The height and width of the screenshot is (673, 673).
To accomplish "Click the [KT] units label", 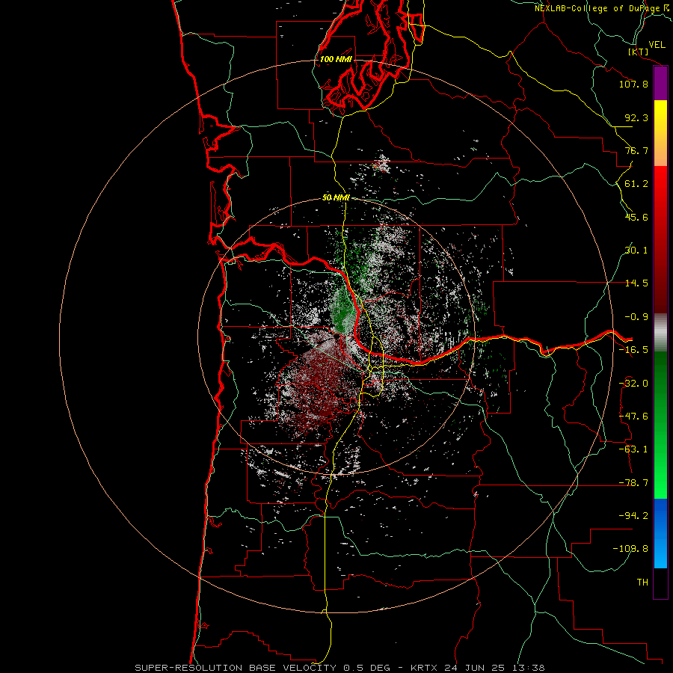I will coord(638,52).
